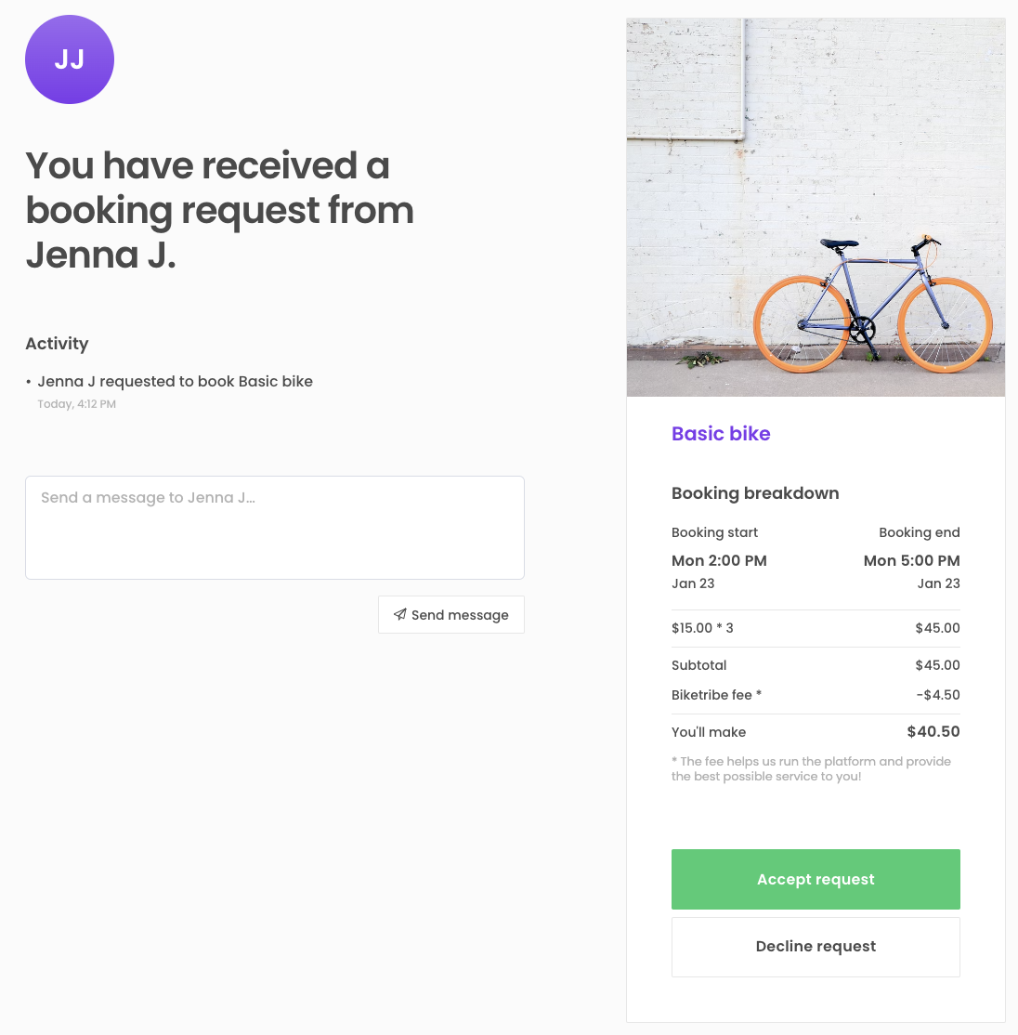Click the Subtotal $45.00 amount
The image size is (1018, 1035).
point(937,665)
